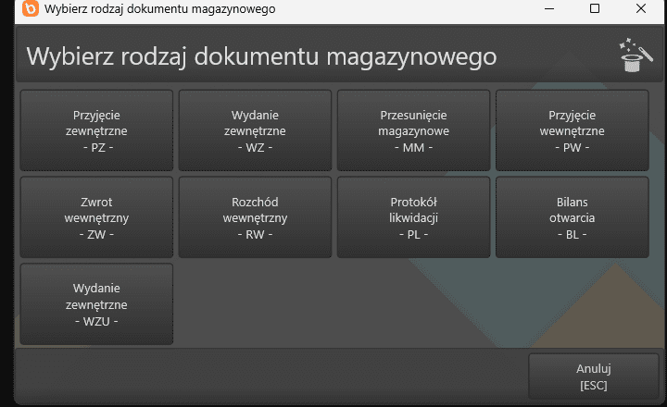Image resolution: width=667 pixels, height=407 pixels.
Task: Choose Wydanie zewnętrzne WZU tile
Action: (96, 304)
